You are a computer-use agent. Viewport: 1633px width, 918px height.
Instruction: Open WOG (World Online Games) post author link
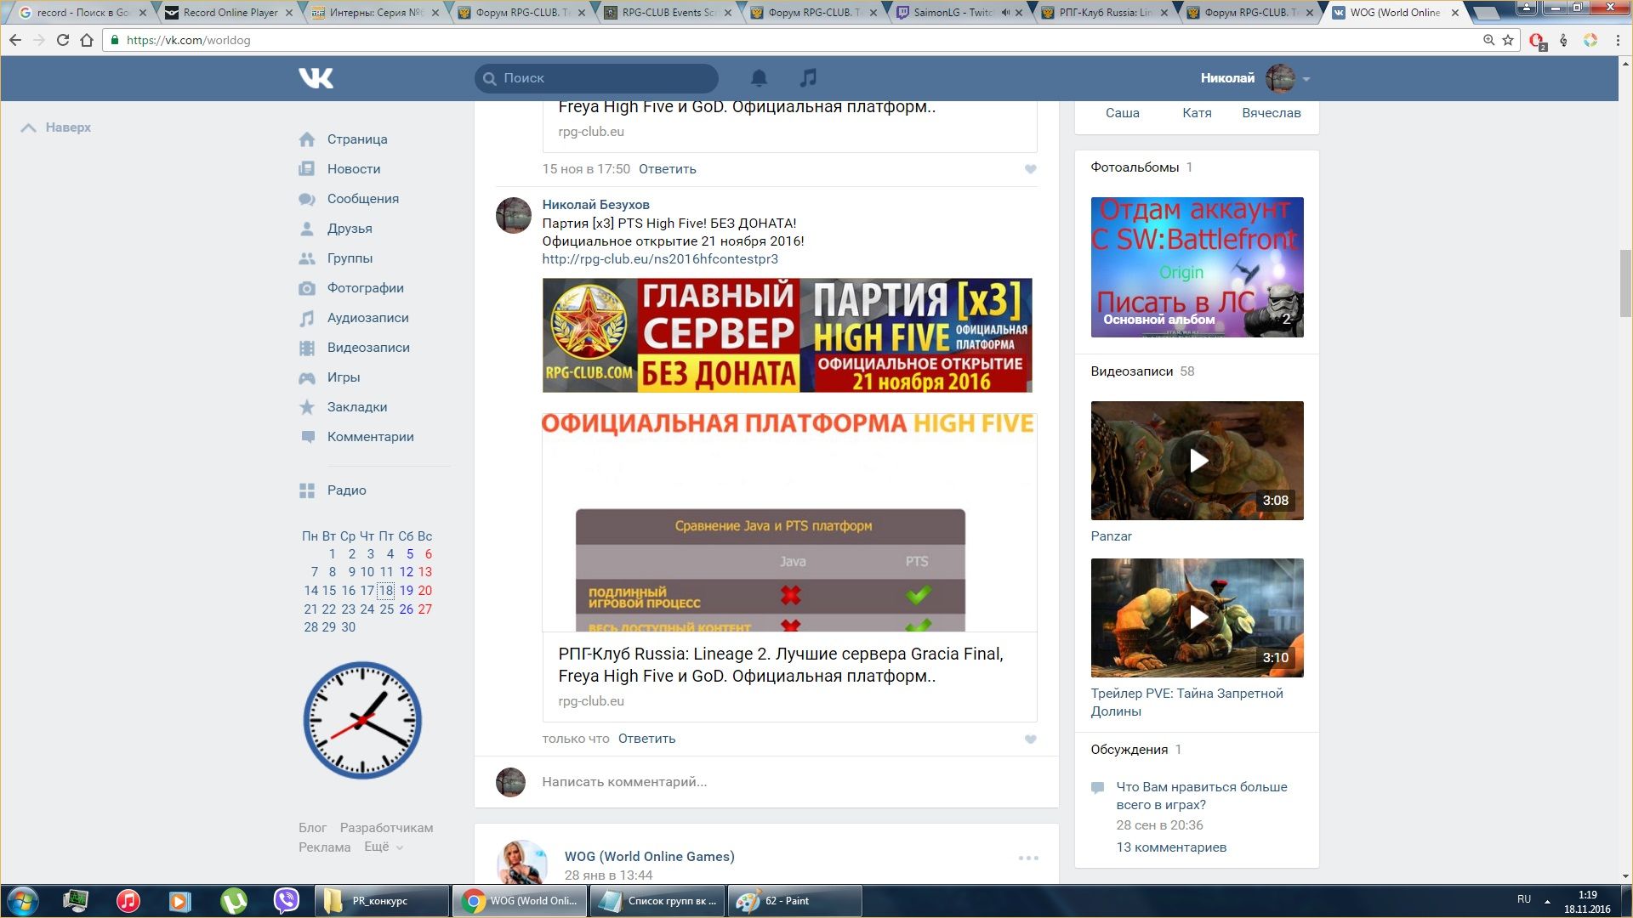pyautogui.click(x=649, y=857)
